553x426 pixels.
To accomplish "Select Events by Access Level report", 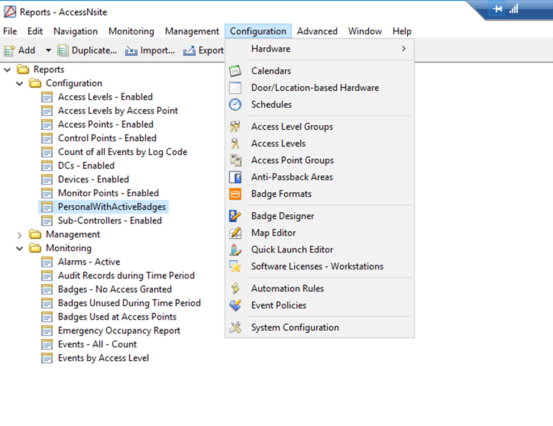I will point(103,358).
